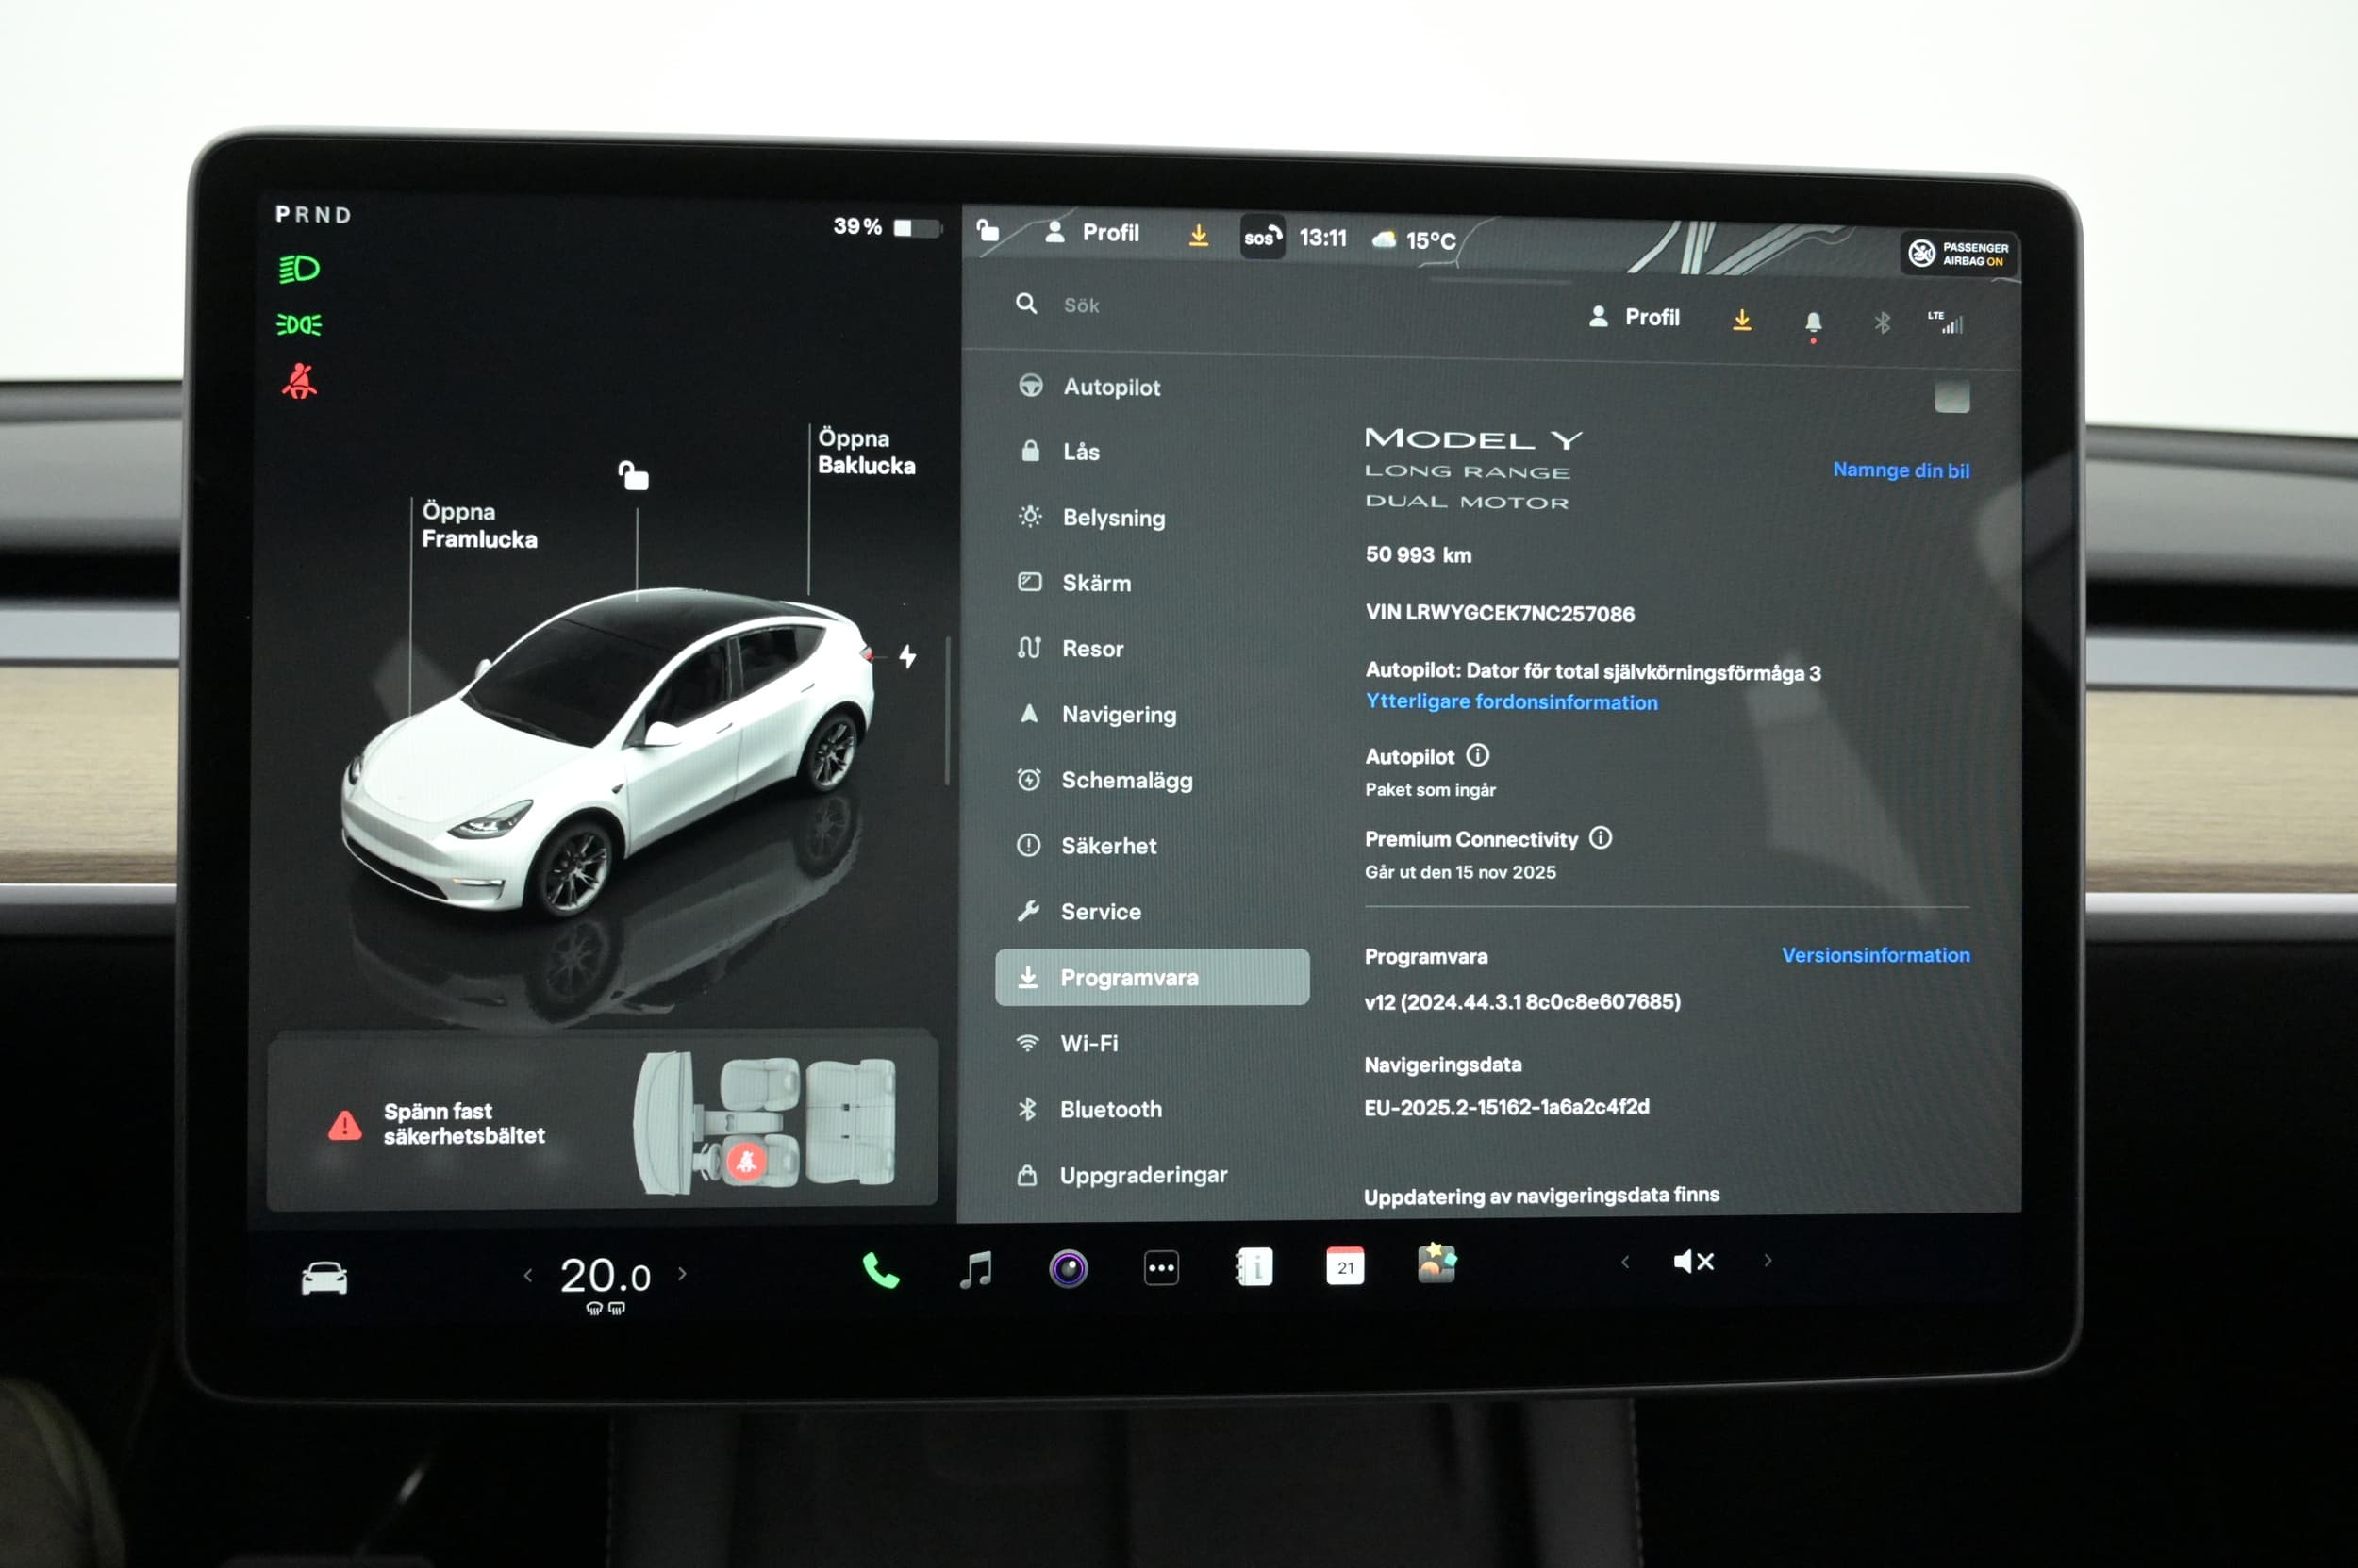Increase temperature with right chevron
Viewport: 2358px width, 1568px height.
pos(682,1273)
